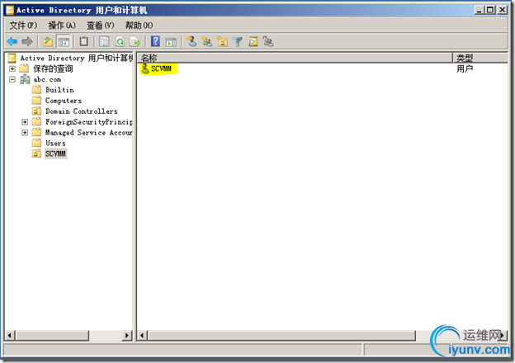Create a new group with toolbar icon
This screenshot has height=363, width=515.
[207, 41]
